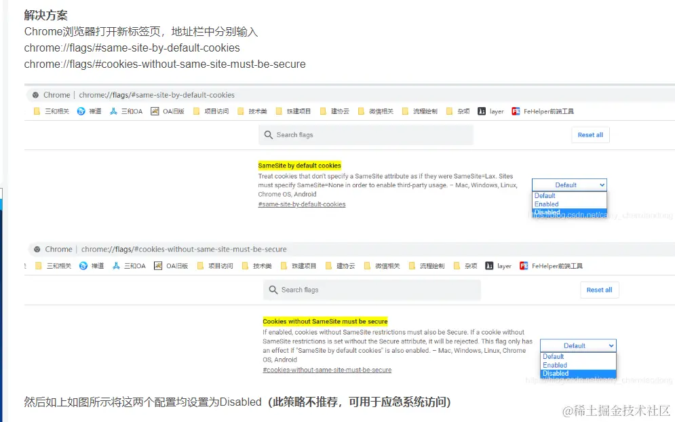Open 三和OA bookmark on cookies-without-same-site page
The width and height of the screenshot is (675, 422).
[129, 266]
